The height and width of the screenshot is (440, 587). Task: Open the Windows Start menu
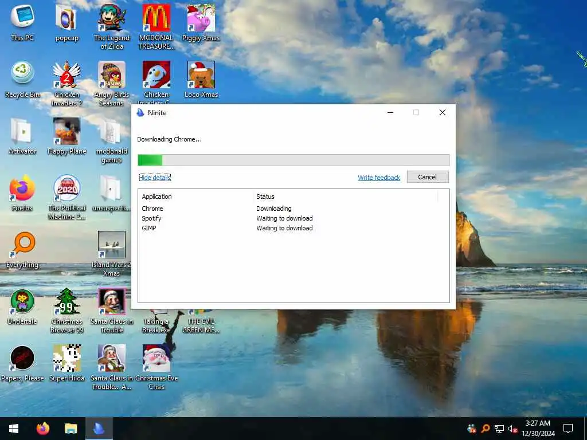pos(14,429)
